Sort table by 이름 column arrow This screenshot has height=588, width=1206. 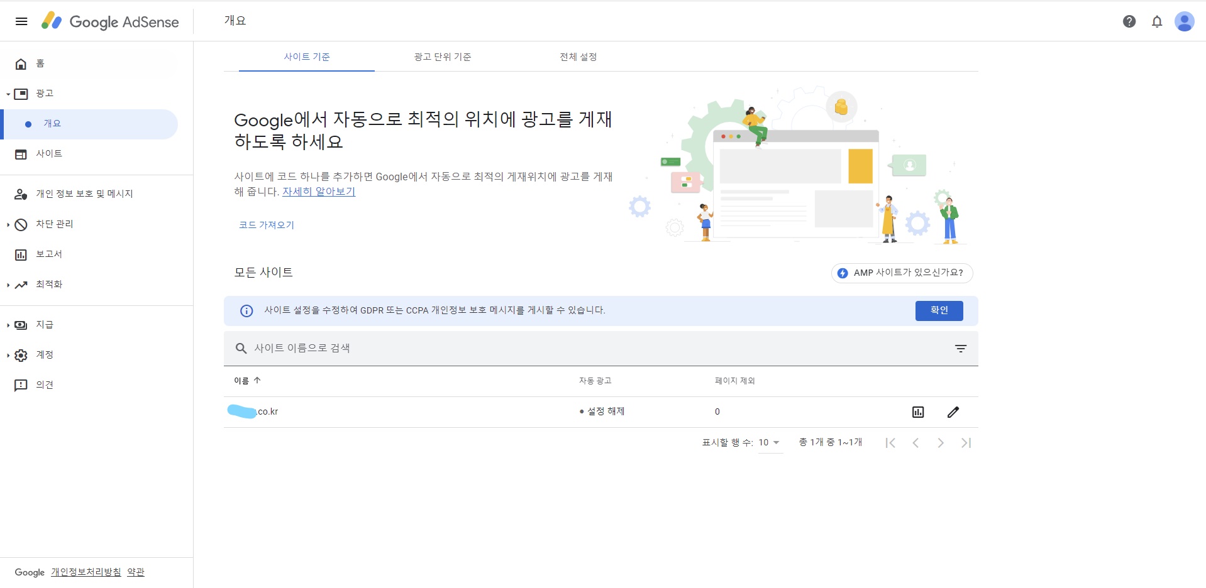(257, 381)
